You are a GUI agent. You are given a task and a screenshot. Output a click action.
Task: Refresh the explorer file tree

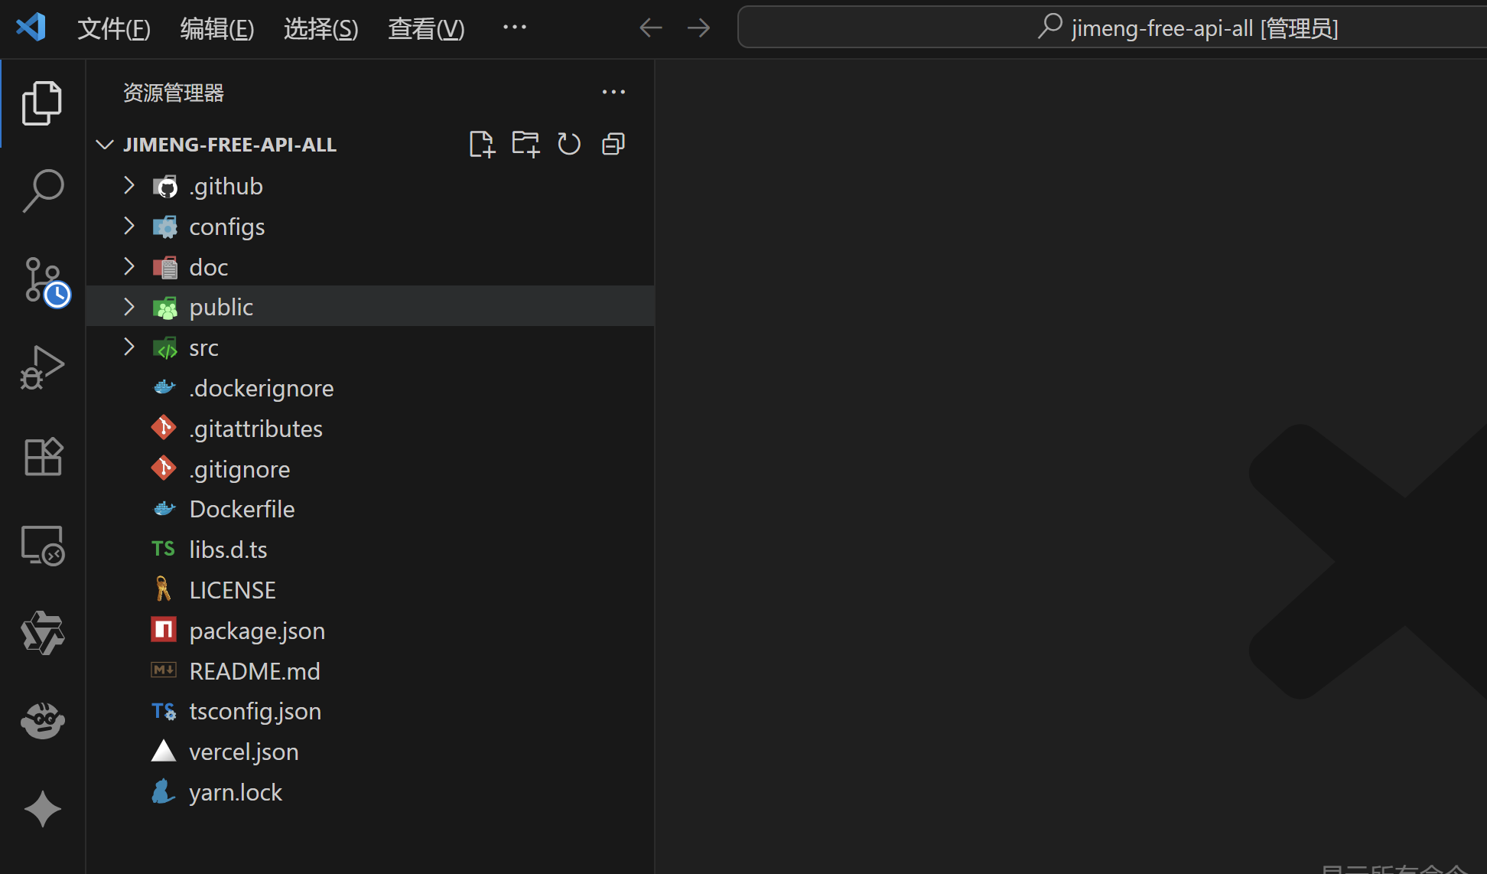pos(569,144)
